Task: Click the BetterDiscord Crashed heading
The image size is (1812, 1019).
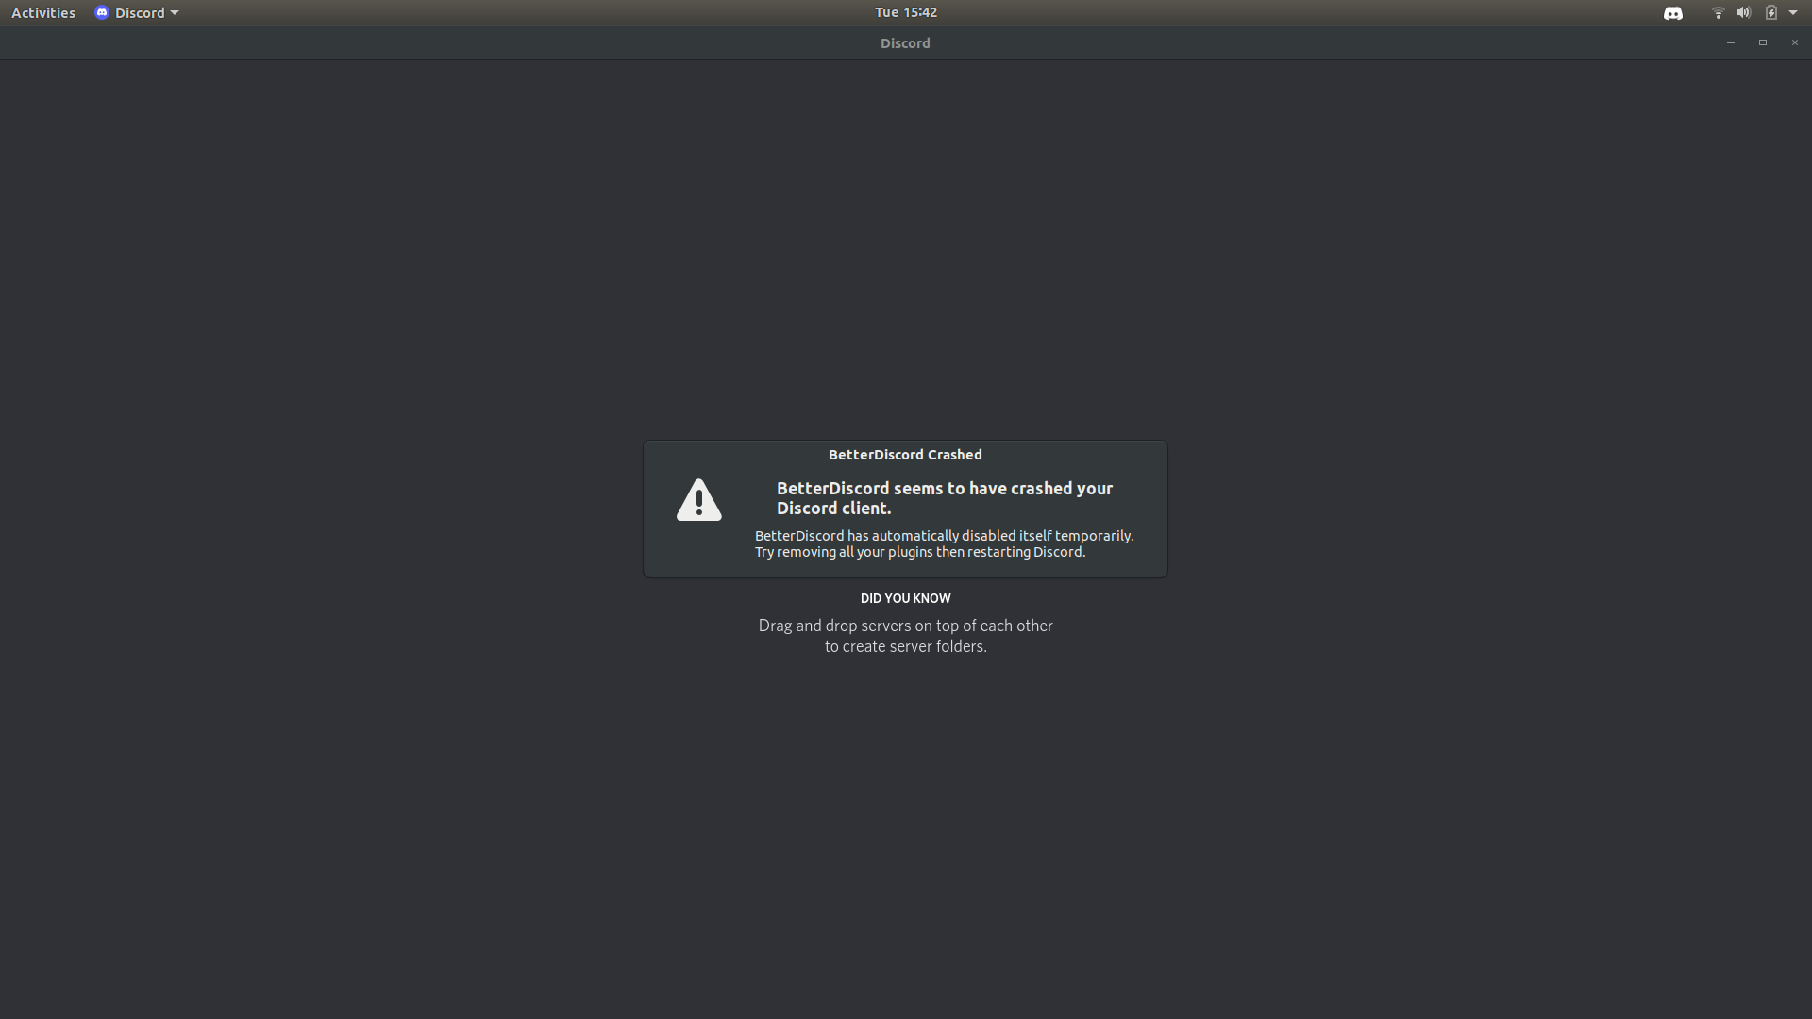Action: point(904,454)
